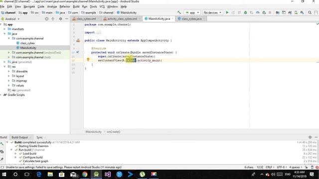Viewport: 319px width, 179px height.
Task: Switch to the Sync tab in Build panel
Action: [39, 137]
